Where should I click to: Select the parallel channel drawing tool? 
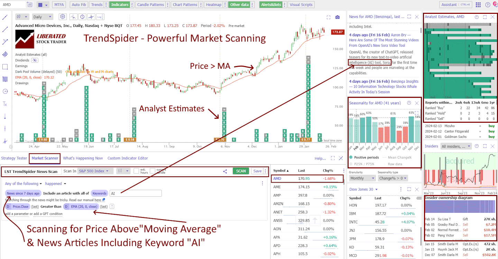tap(5, 54)
